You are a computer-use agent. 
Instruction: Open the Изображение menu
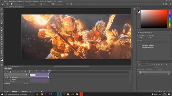click(x=21, y=1)
